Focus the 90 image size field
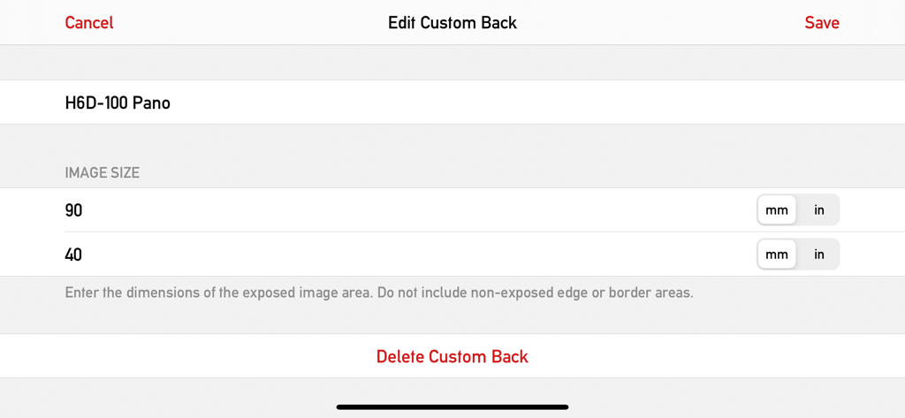The width and height of the screenshot is (905, 418). [354, 210]
